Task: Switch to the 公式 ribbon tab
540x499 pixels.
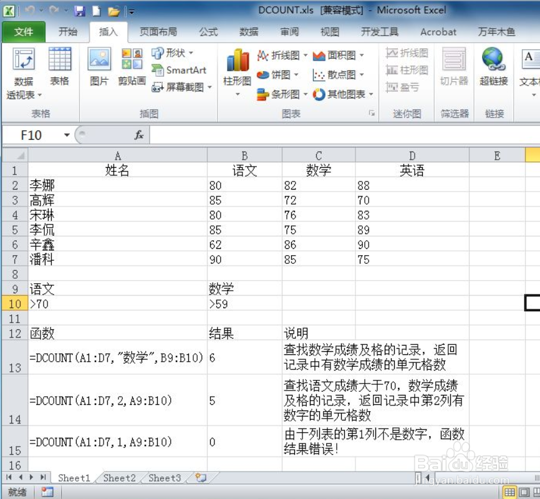Action: point(208,32)
